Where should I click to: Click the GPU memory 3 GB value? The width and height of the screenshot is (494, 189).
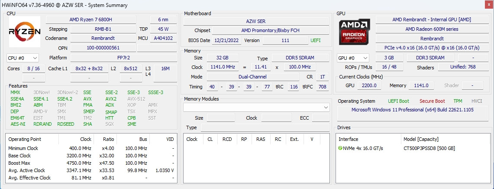[389, 58]
